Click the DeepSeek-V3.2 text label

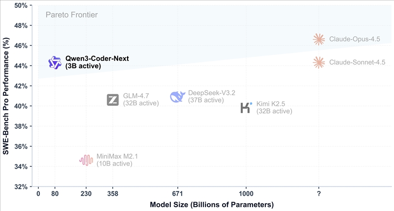212,93
